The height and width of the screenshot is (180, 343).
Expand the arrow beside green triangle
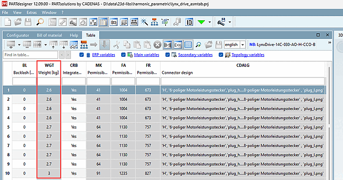click(x=209, y=22)
